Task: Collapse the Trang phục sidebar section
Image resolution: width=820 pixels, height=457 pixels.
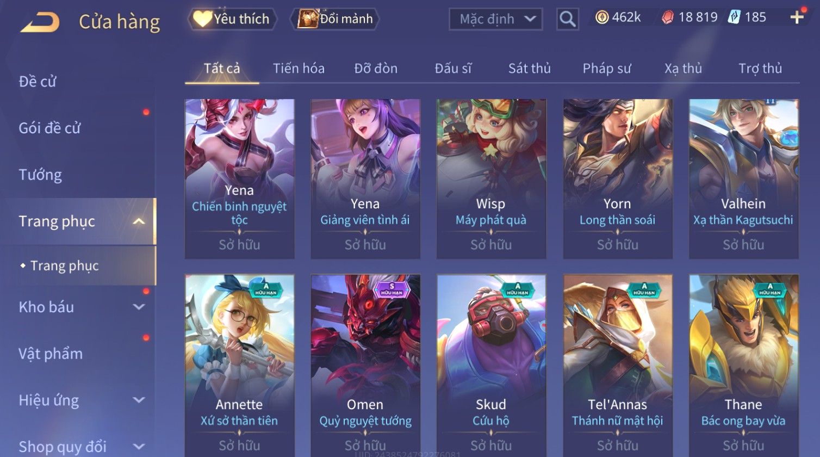Action: pyautogui.click(x=139, y=221)
